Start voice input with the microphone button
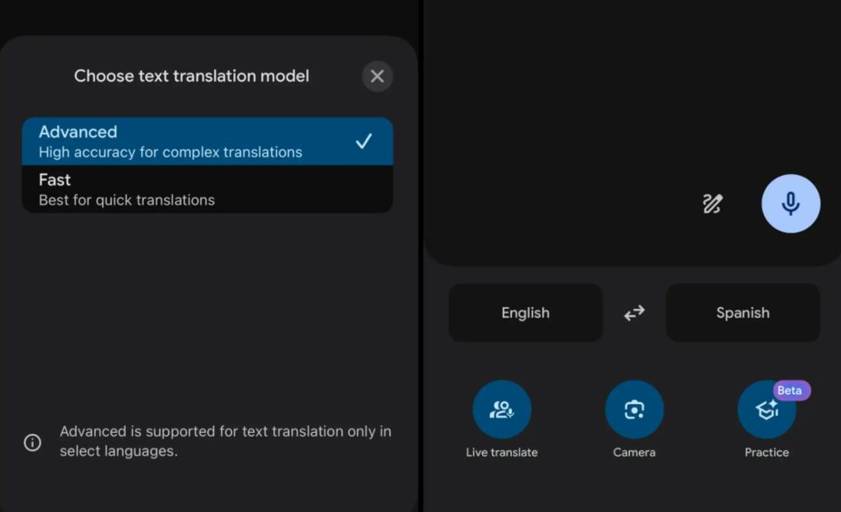This screenshot has height=512, width=841. (x=790, y=204)
